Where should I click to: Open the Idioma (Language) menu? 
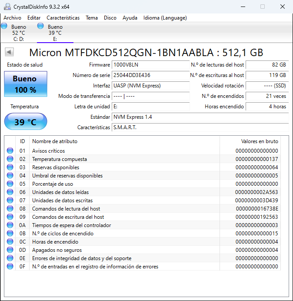pos(165,18)
